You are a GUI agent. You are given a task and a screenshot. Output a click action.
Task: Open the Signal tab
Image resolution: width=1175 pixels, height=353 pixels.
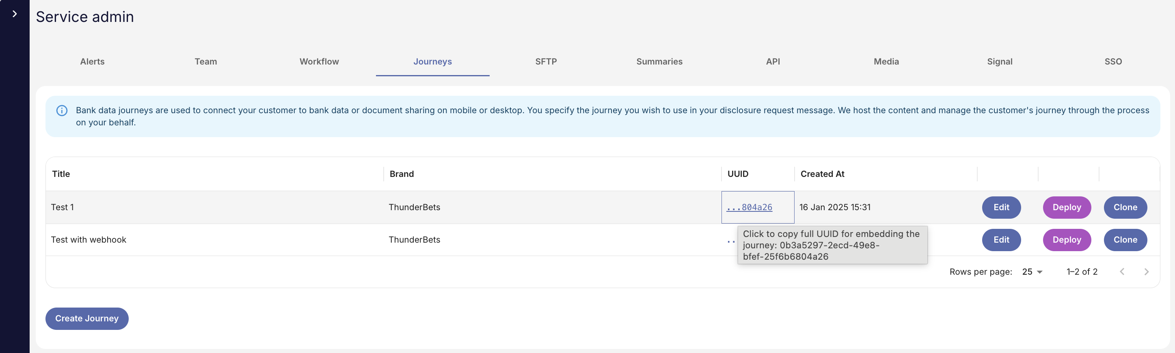tap(999, 62)
